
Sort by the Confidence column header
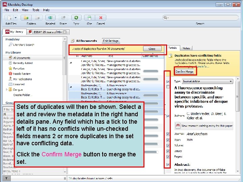(150, 56)
